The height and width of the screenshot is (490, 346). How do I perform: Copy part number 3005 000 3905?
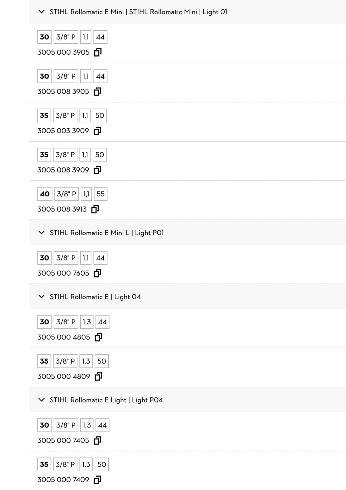[x=98, y=52]
